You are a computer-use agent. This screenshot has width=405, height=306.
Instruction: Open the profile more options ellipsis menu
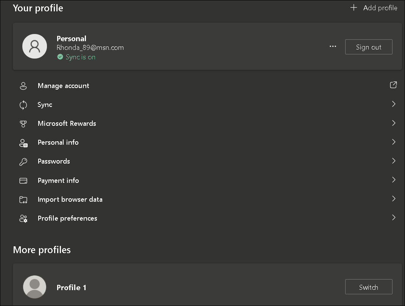(333, 46)
